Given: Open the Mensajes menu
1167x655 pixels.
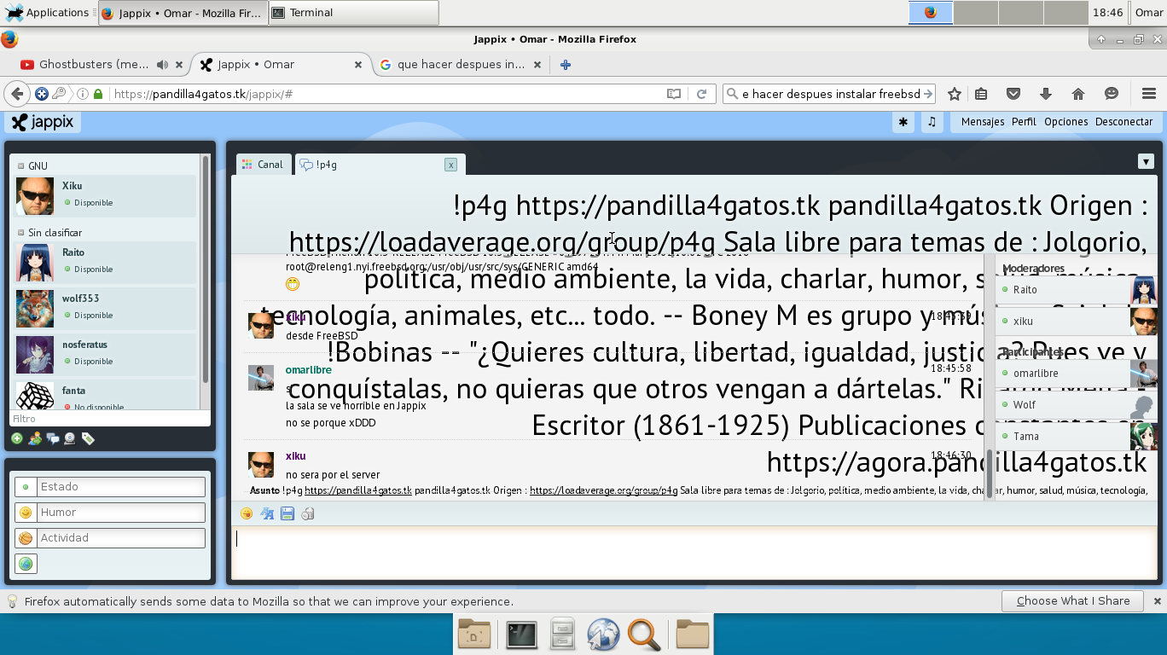Looking at the screenshot, I should coord(983,122).
